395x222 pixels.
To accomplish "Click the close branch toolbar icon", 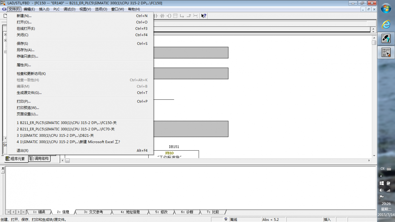I will (x=189, y=16).
